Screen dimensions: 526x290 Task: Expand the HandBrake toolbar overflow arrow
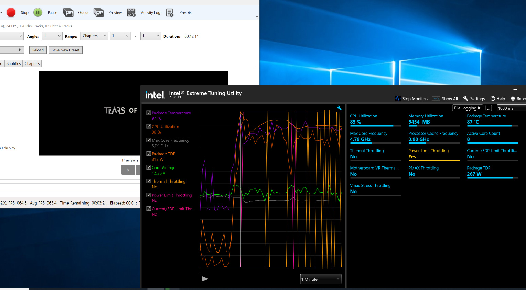pyautogui.click(x=257, y=17)
